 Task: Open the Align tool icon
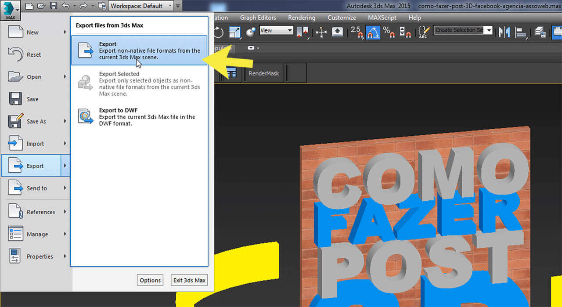tap(521, 32)
